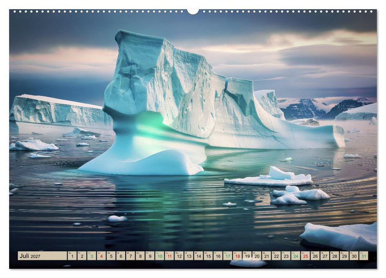Choose date cell 14
Viewport: 386px width, 278px height.
(199, 256)
